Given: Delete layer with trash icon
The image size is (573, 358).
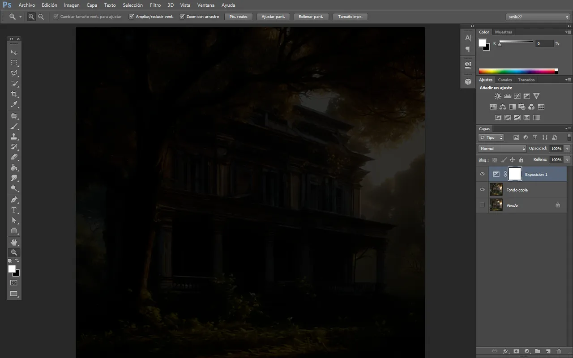Looking at the screenshot, I should tap(559, 351).
